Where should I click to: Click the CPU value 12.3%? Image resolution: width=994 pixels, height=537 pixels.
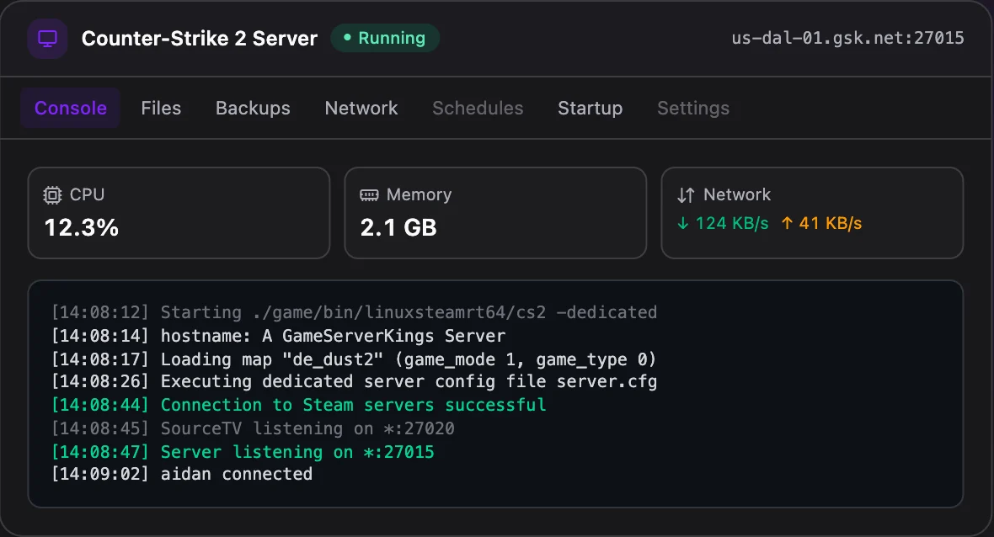pyautogui.click(x=82, y=228)
